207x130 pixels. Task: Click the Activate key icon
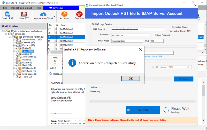[64, 14]
